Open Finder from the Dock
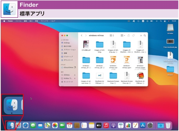 pyautogui.click(x=11, y=125)
